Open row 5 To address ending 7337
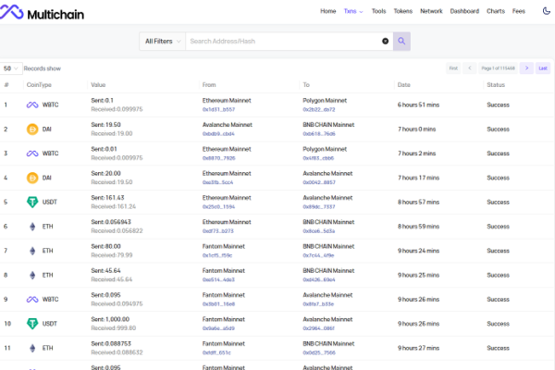Image resolution: width=555 pixels, height=370 pixels. 318,207
